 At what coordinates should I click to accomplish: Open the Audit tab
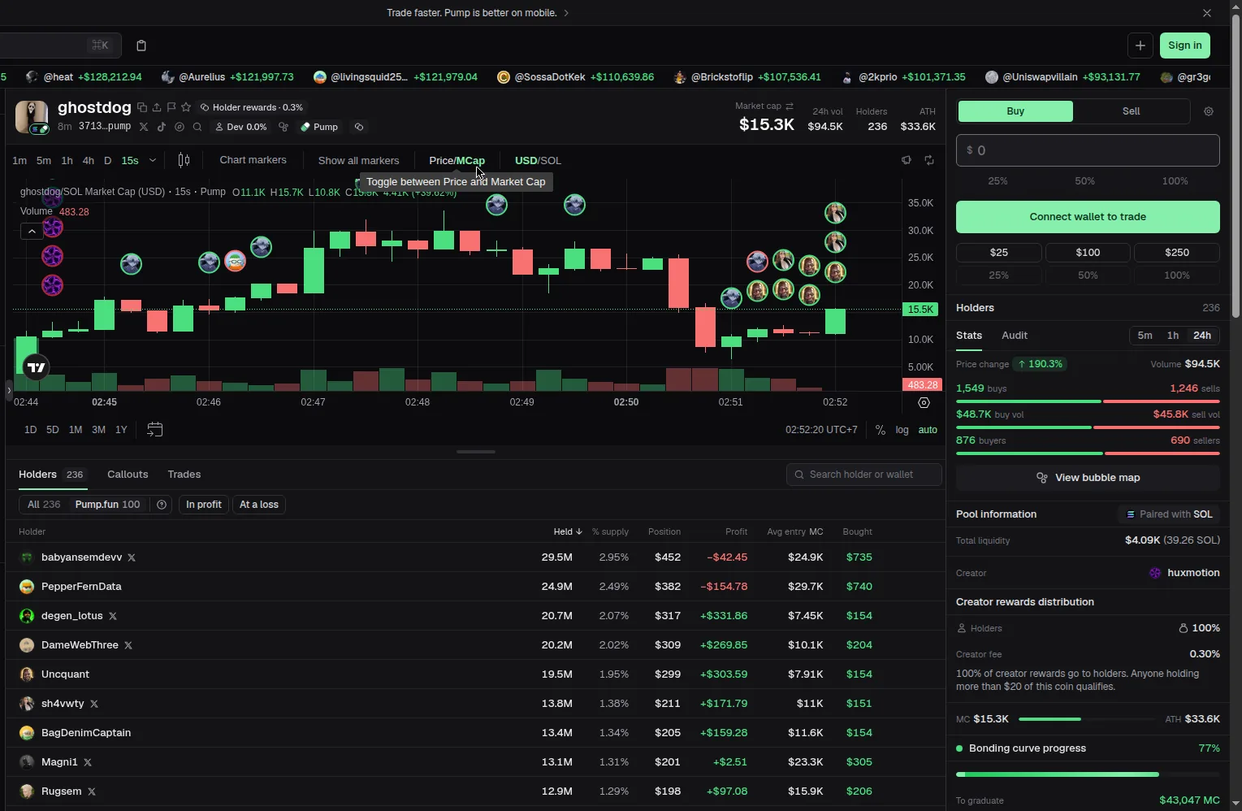tap(1015, 336)
